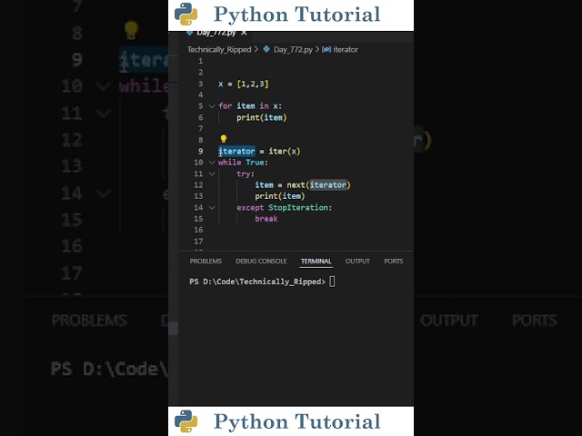Viewport: 582px width, 436px height.
Task: Collapse the while True fold arrow on line 10
Action: (212, 163)
